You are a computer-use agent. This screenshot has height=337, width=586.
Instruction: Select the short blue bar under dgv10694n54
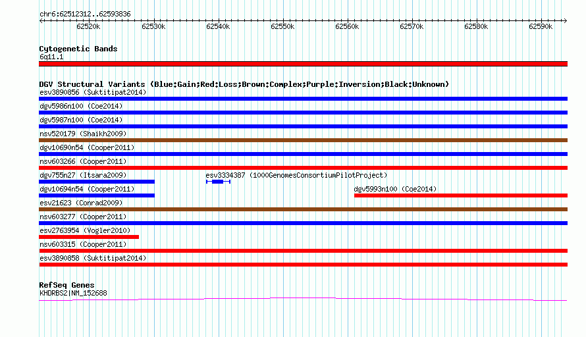(97, 195)
